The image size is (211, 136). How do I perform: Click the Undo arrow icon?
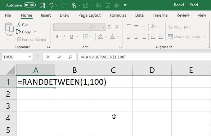(x=51, y=5)
